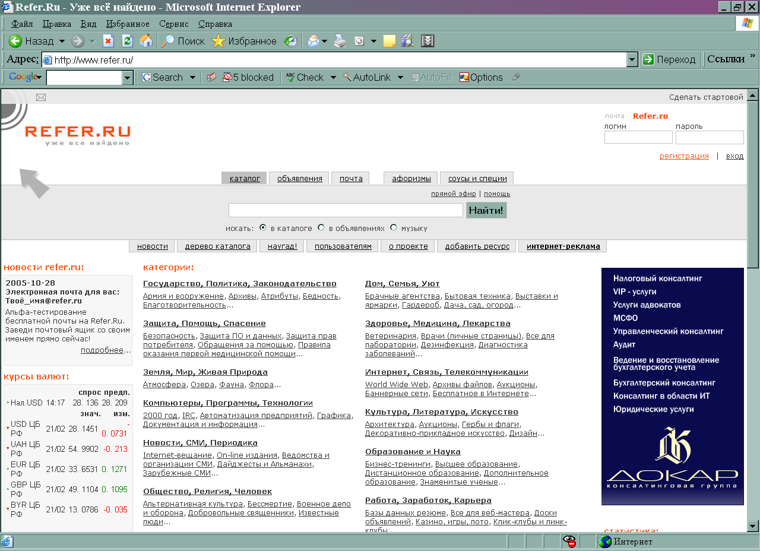
Task: Switch to the афоризмы tab
Action: (x=411, y=178)
